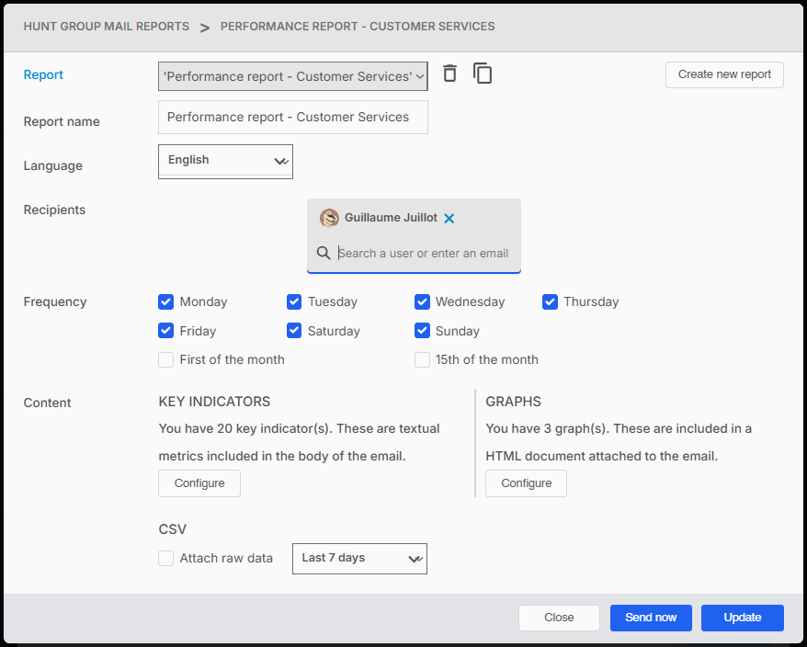Configure the Key Indicators content
The image size is (807, 647).
[199, 483]
